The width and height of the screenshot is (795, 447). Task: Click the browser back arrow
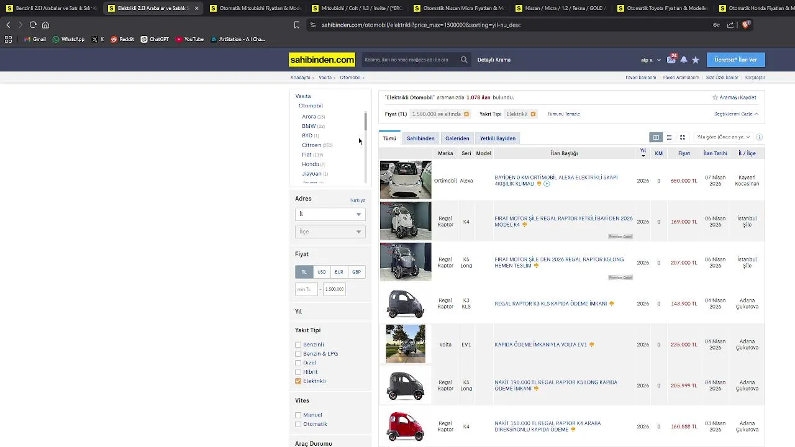click(x=8, y=25)
